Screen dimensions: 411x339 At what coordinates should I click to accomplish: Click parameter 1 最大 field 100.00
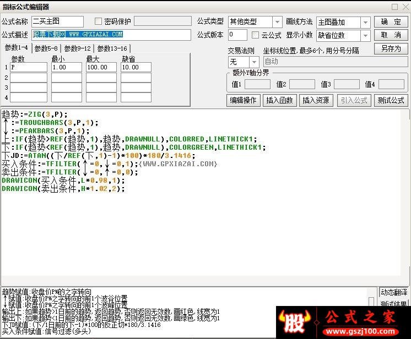101,67
